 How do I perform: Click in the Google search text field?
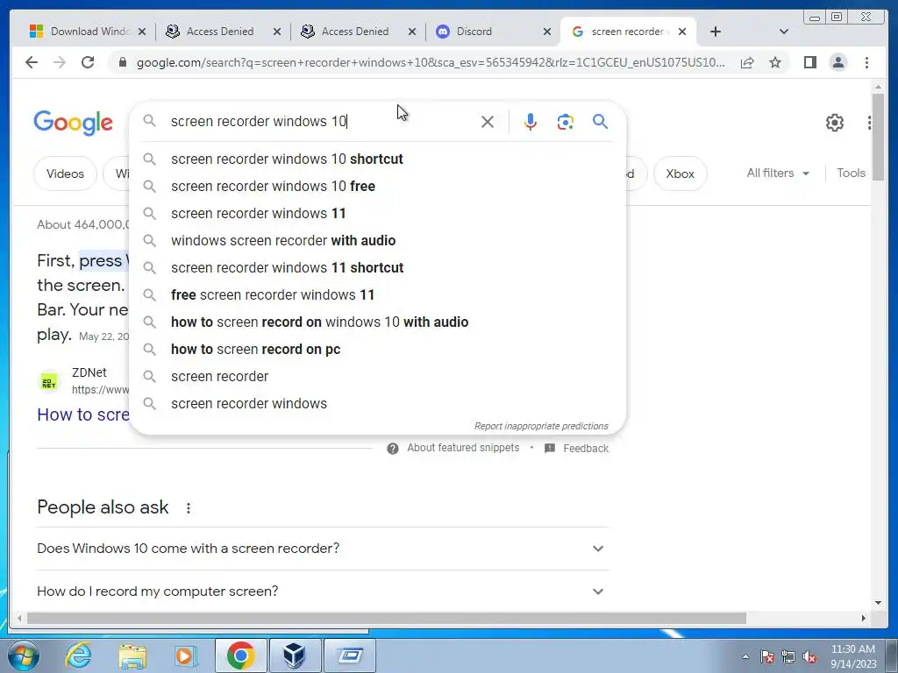pos(321,121)
